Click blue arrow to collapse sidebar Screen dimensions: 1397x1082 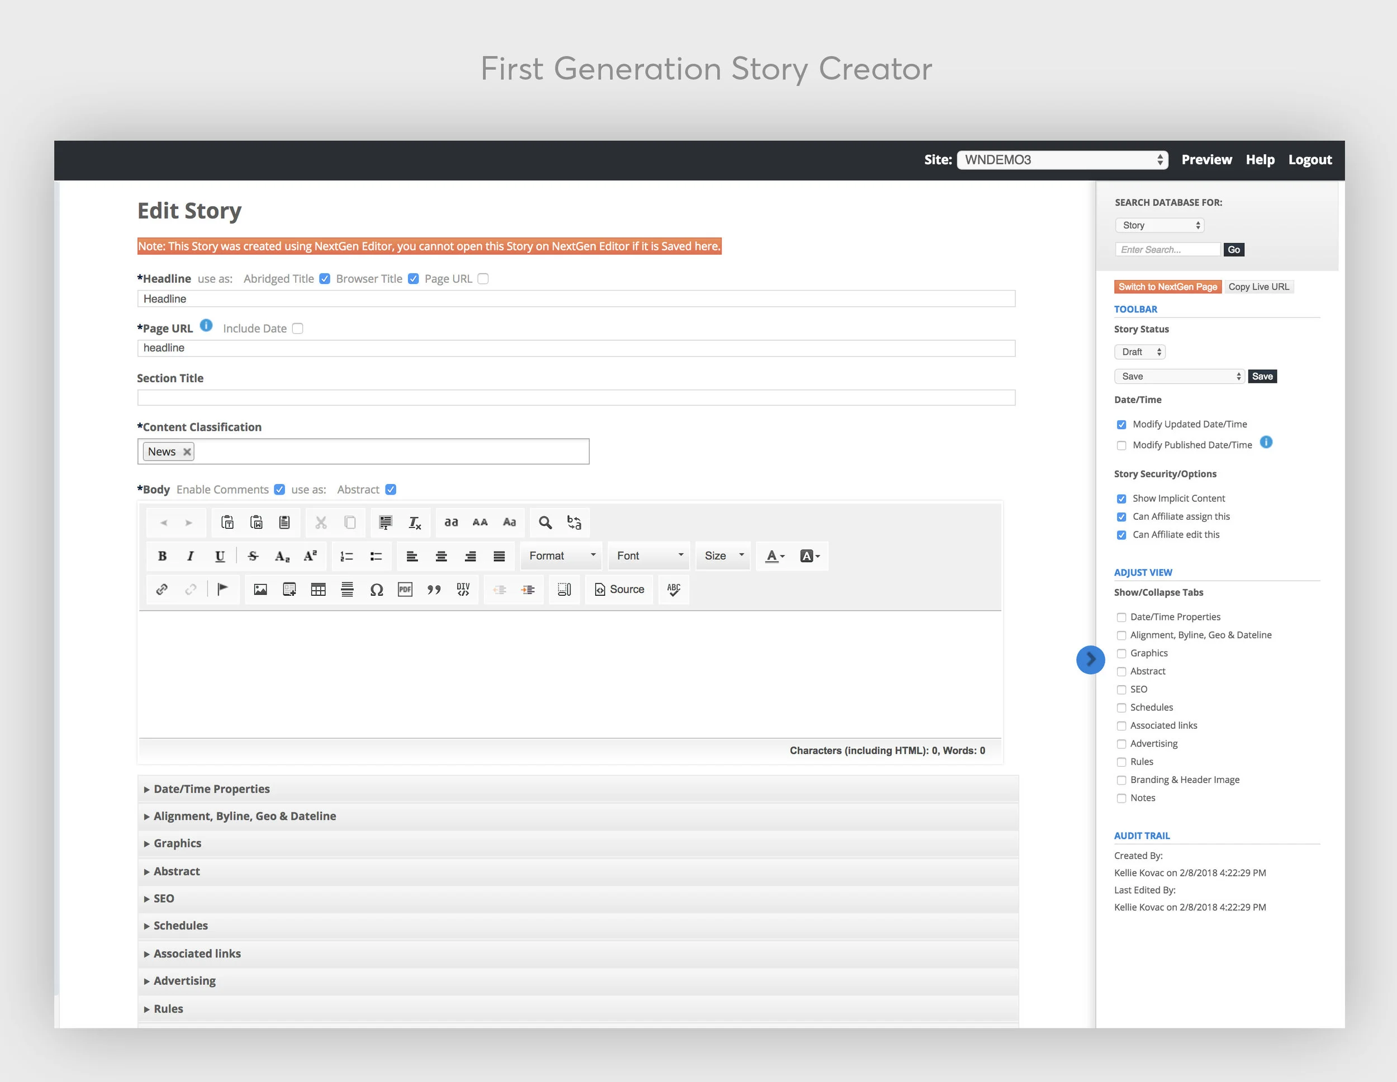click(1091, 659)
